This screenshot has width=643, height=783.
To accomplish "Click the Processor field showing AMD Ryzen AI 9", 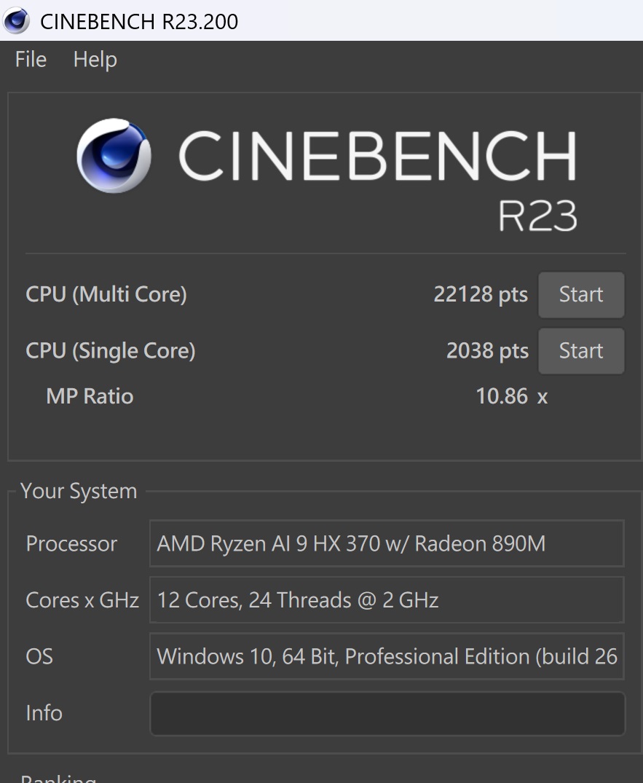I will coord(386,543).
